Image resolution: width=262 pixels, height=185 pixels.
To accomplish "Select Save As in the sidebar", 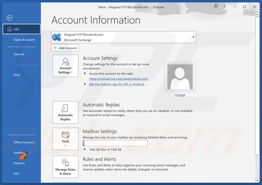I will pos(19,54).
